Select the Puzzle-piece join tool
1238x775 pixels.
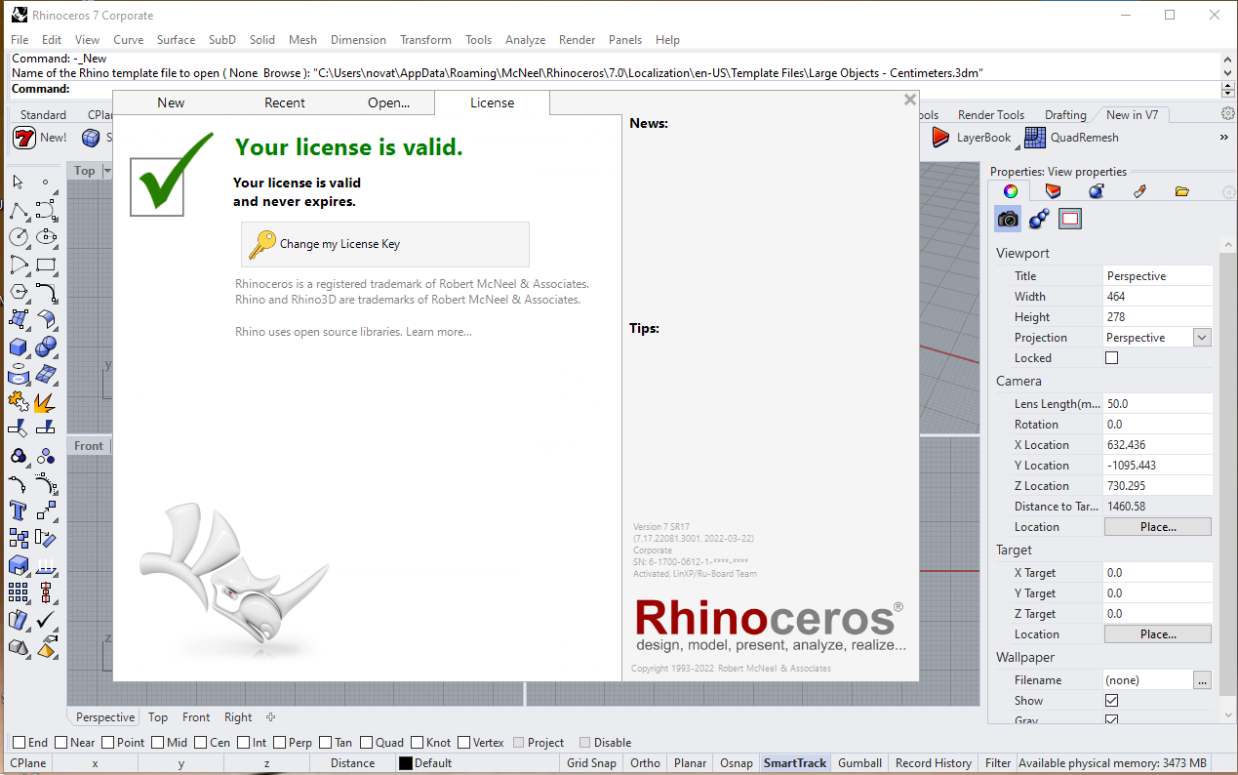point(19,401)
